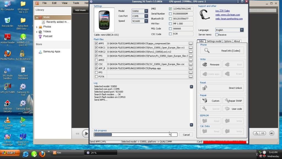The width and height of the screenshot is (282, 159).
Task: Open www.z3x-team.com web link
Action: 227,15
